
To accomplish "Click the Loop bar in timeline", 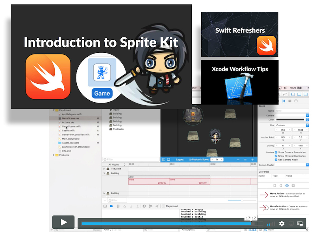I will pos(169,177).
